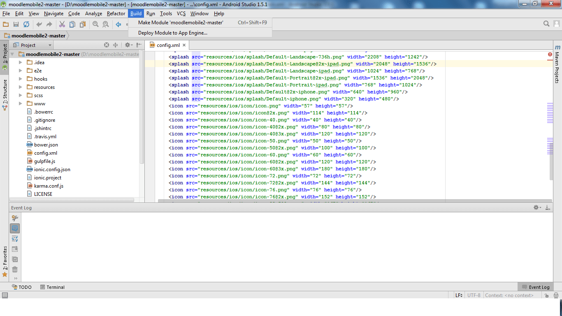This screenshot has width=562, height=316.
Task: Open the Synchronize (refresh) toolbar icon
Action: coord(26,24)
